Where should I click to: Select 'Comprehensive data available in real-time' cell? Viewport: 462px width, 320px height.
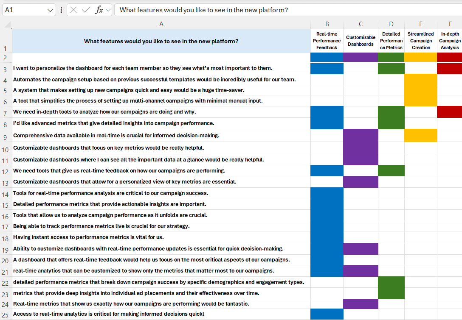[161, 136]
